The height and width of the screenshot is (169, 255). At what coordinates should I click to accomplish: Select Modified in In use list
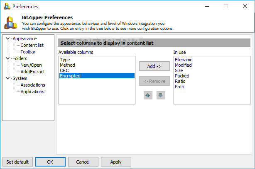(x=212, y=65)
